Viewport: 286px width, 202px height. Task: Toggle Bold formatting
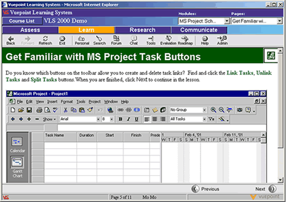coord(121,119)
